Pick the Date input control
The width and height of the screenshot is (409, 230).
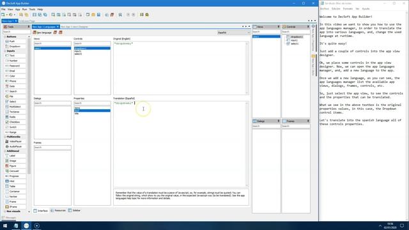pos(15,86)
